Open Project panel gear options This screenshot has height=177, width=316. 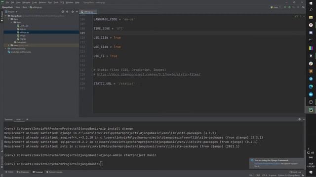(73, 12)
